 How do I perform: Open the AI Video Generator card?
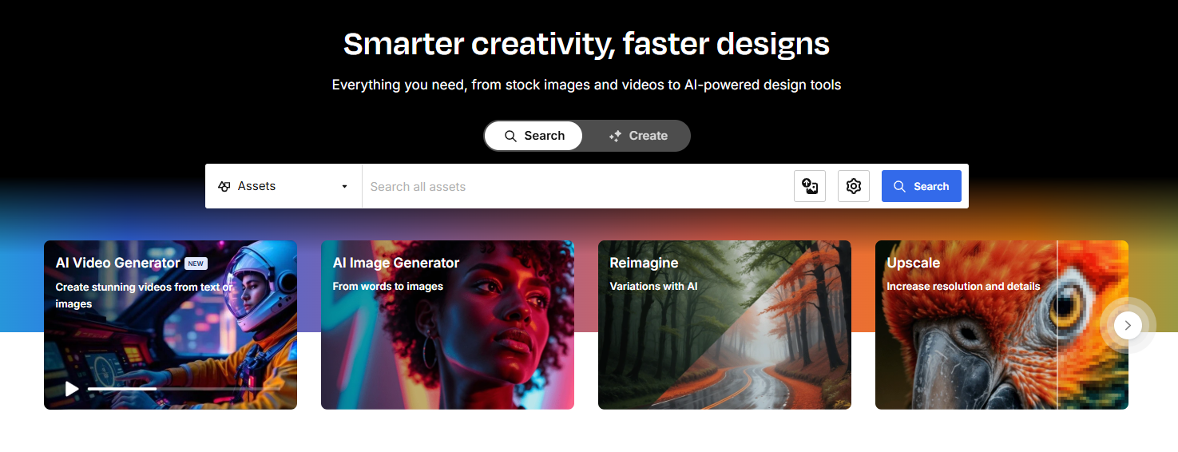point(170,325)
